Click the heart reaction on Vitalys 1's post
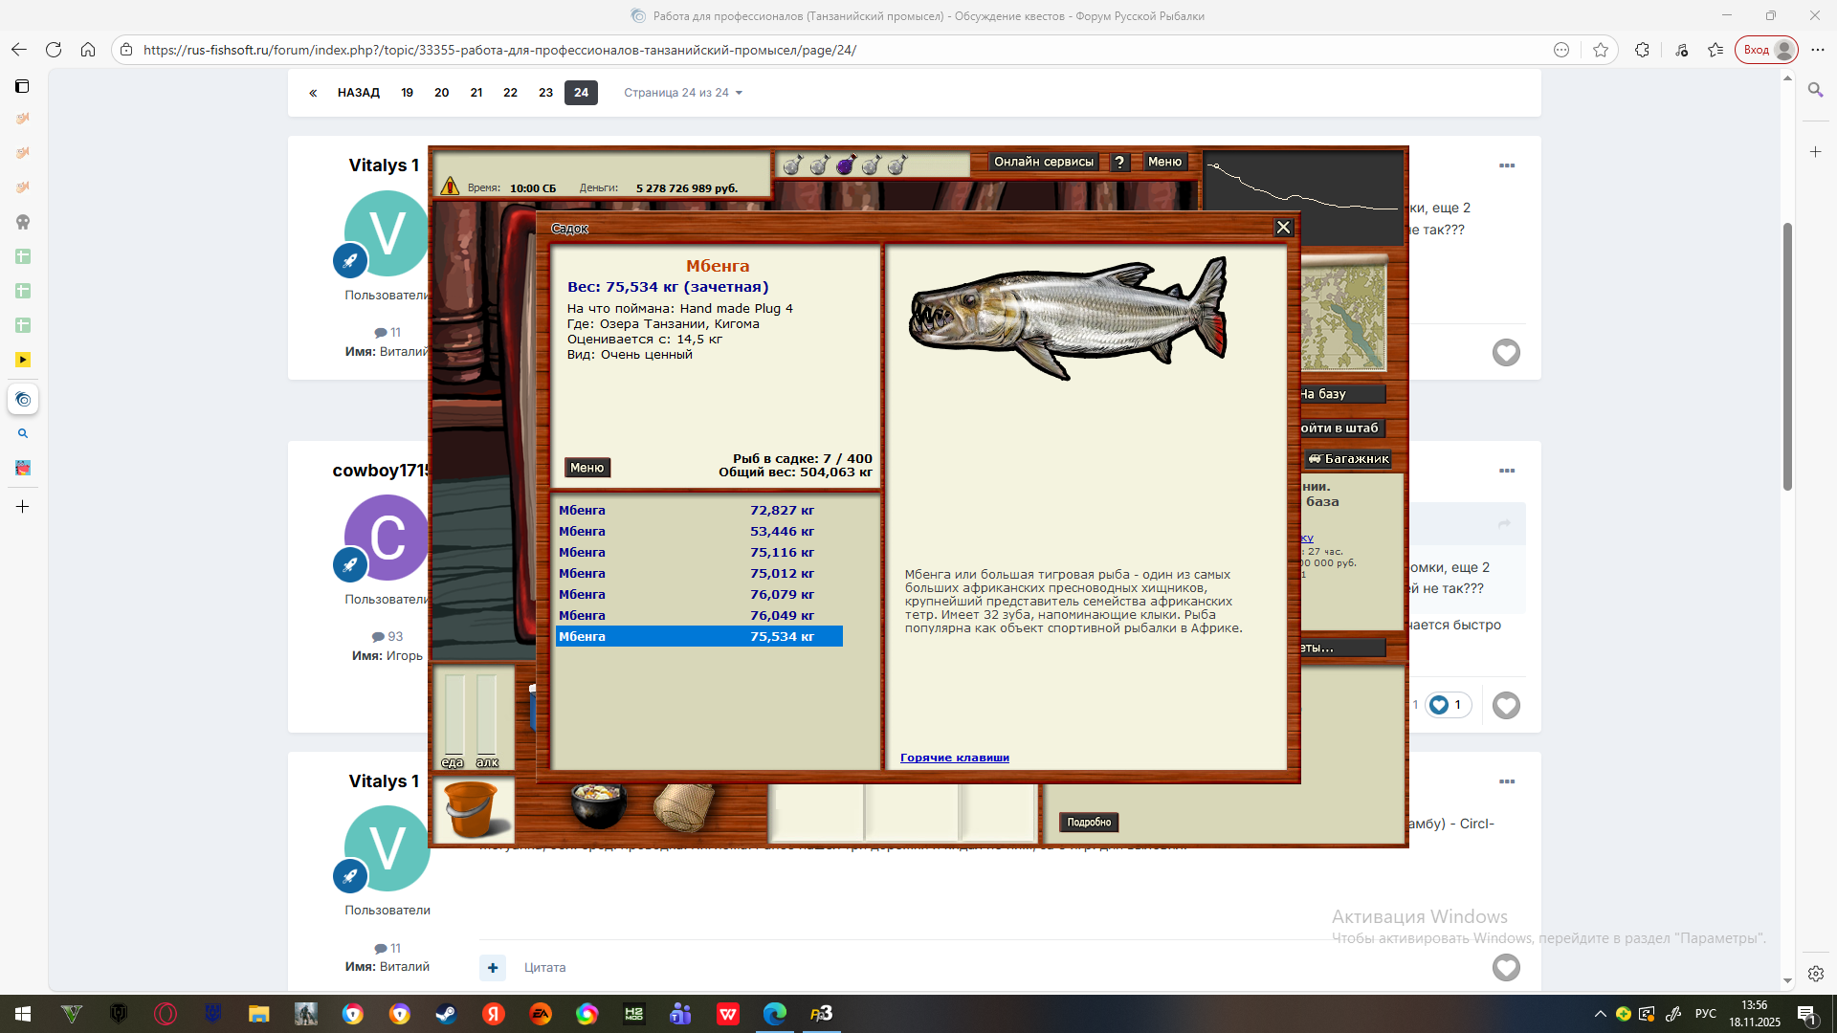This screenshot has width=1837, height=1033. [x=1506, y=353]
